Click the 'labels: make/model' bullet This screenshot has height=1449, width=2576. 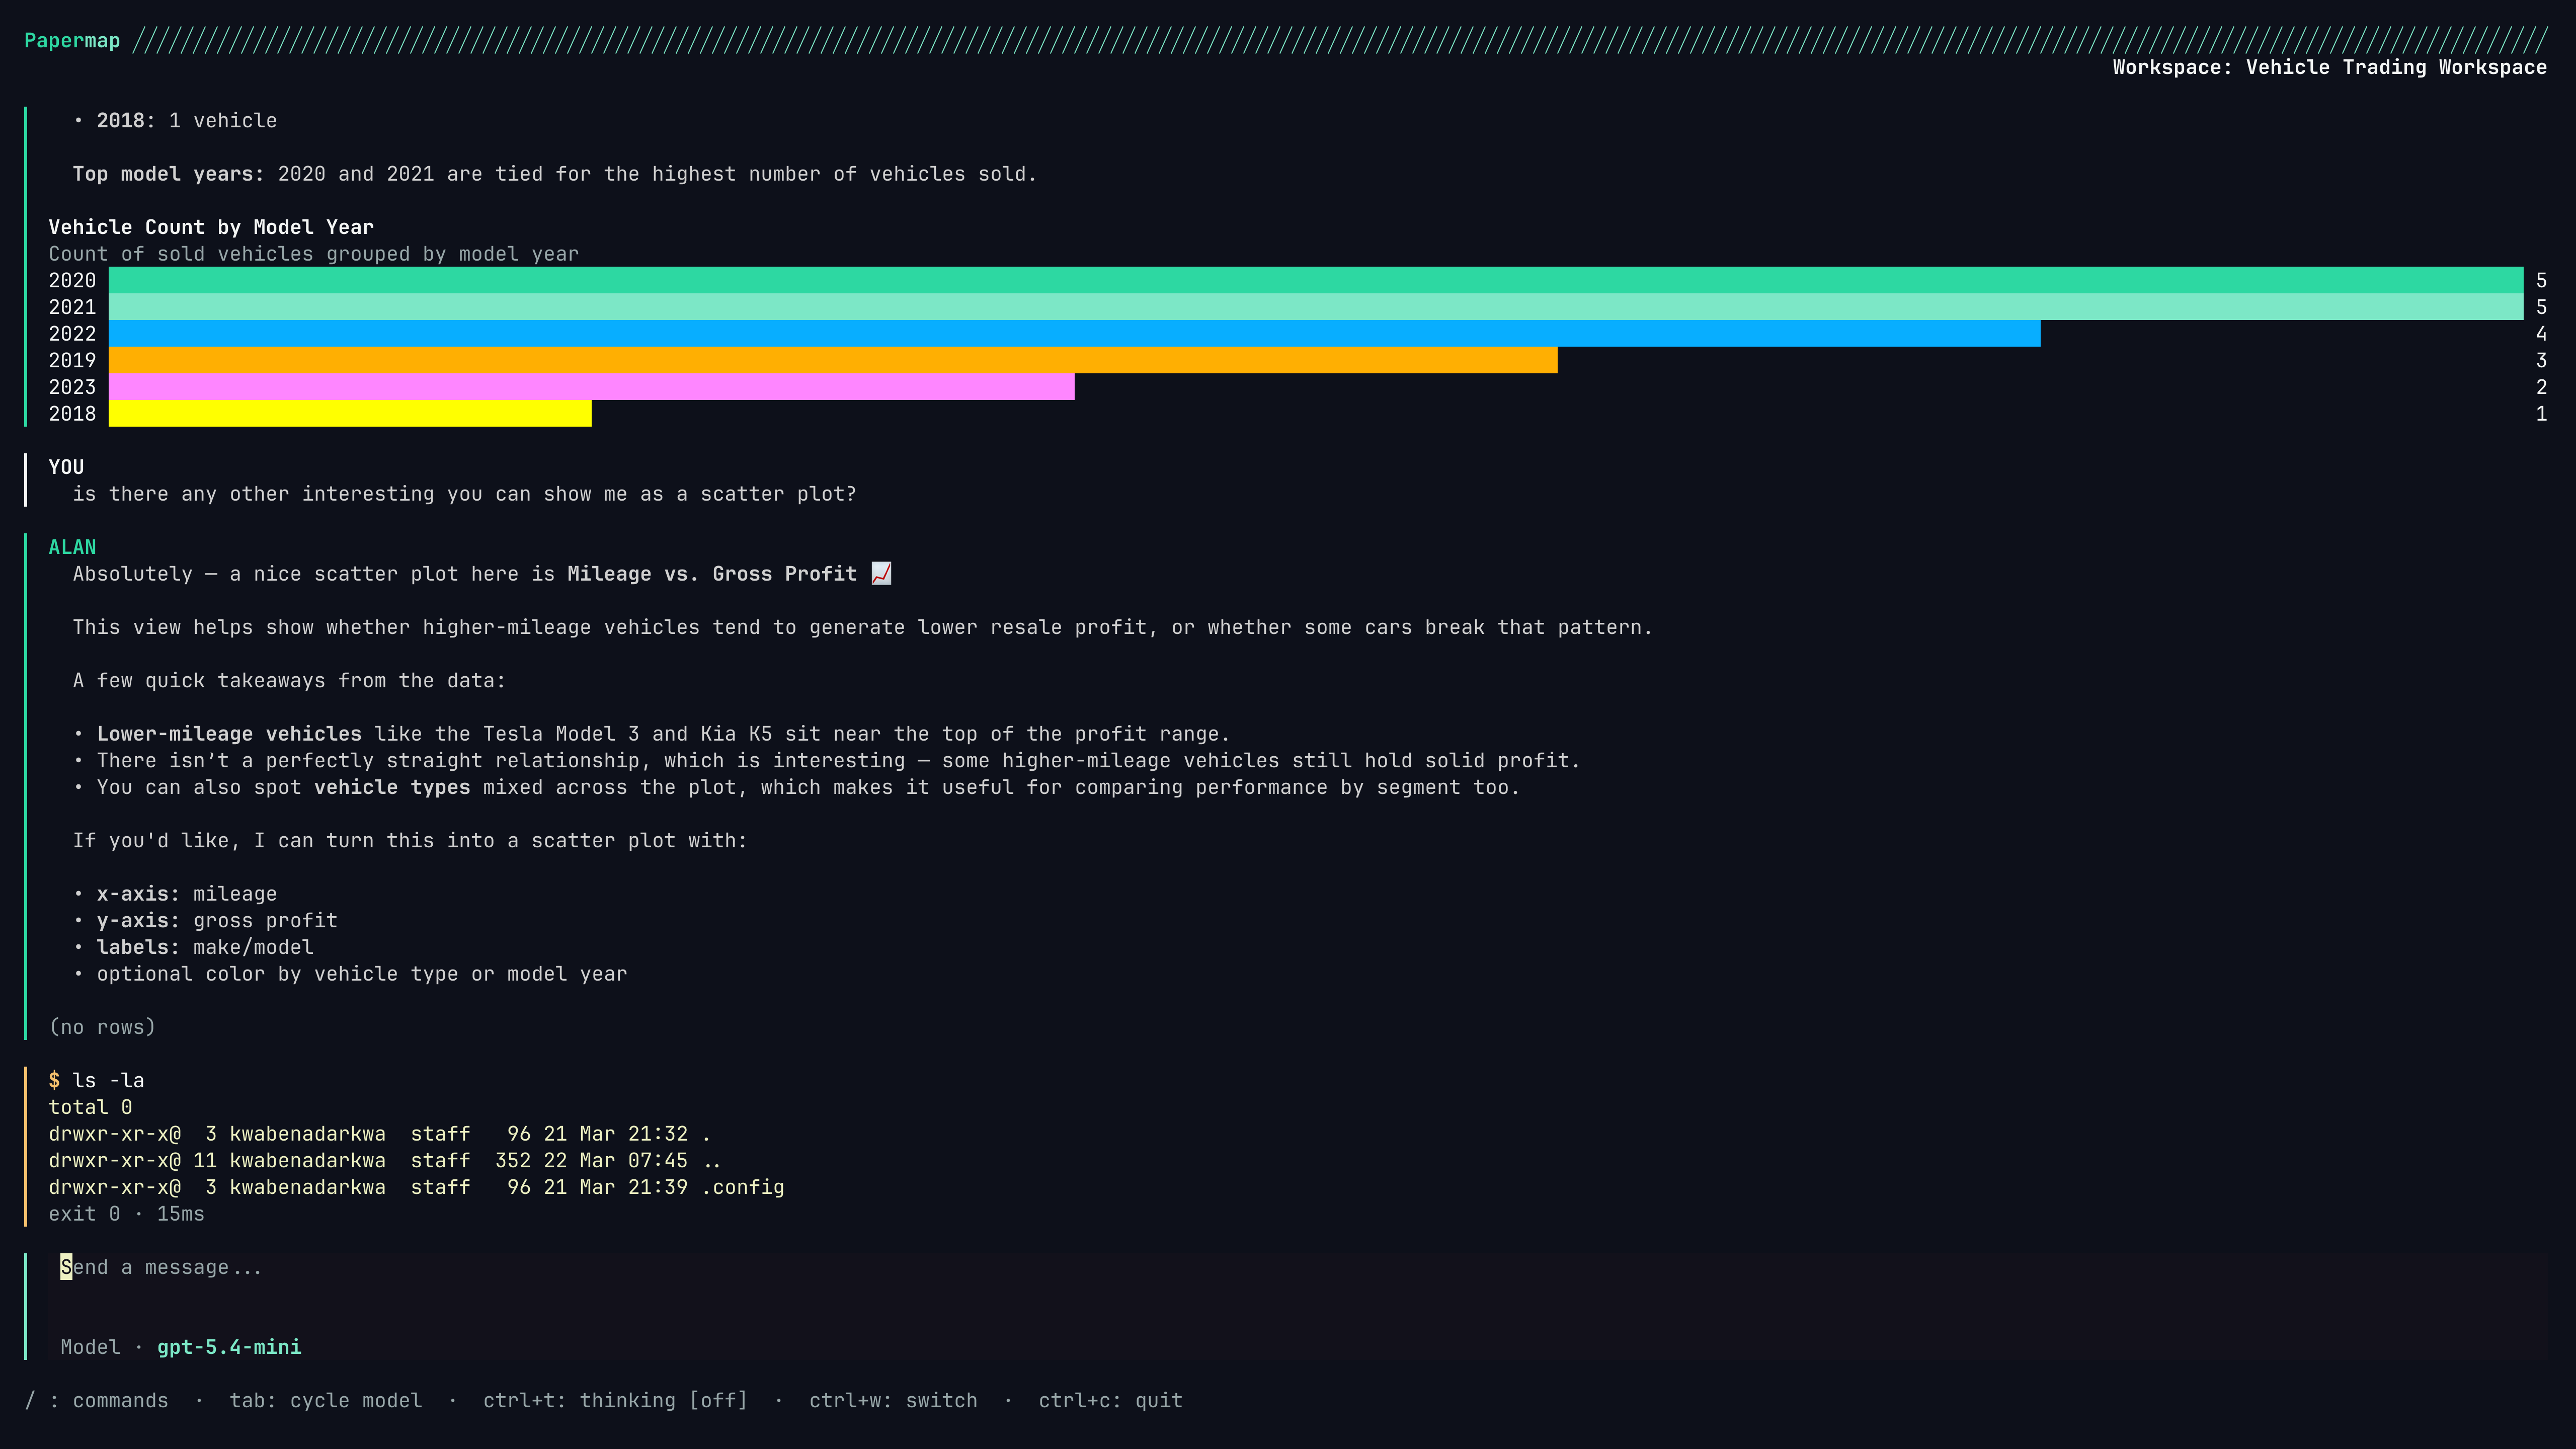pos(193,947)
